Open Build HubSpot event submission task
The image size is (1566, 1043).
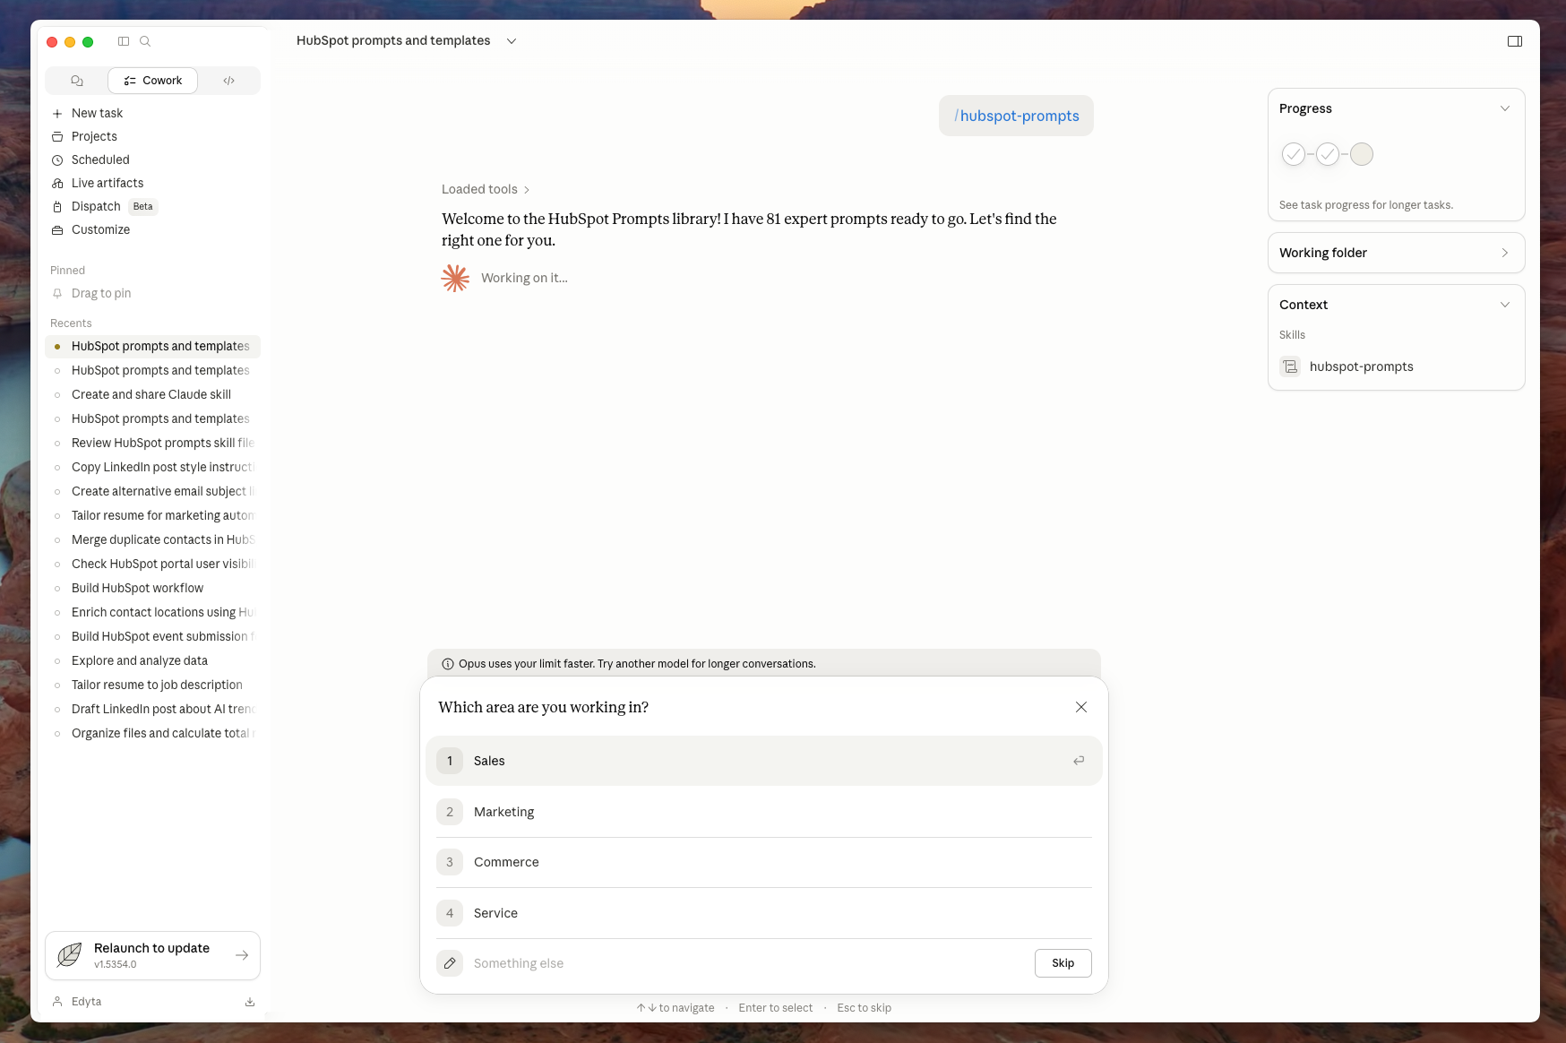click(x=152, y=636)
